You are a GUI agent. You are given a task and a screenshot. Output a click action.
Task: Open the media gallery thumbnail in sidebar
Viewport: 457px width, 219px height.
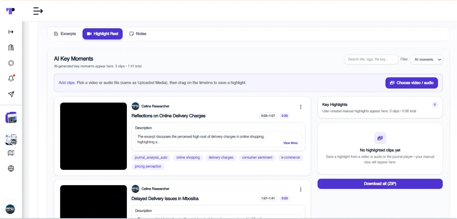point(11,140)
